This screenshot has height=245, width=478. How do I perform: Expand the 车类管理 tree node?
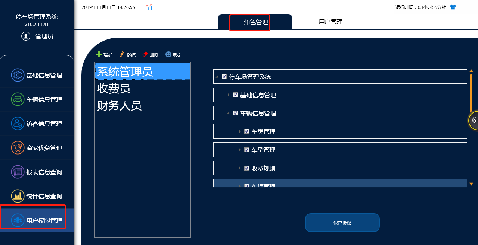240,131
